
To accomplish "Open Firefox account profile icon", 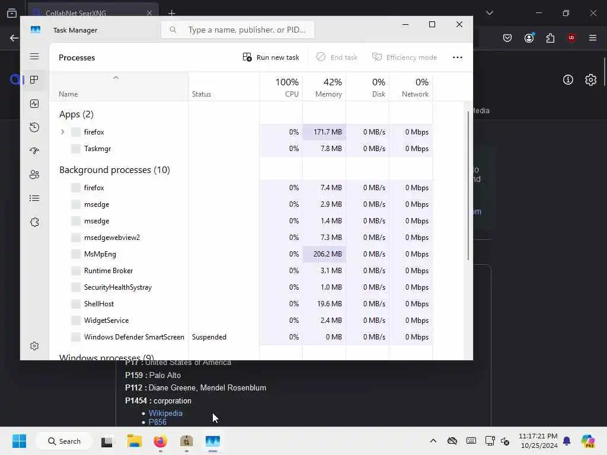I will (x=529, y=38).
